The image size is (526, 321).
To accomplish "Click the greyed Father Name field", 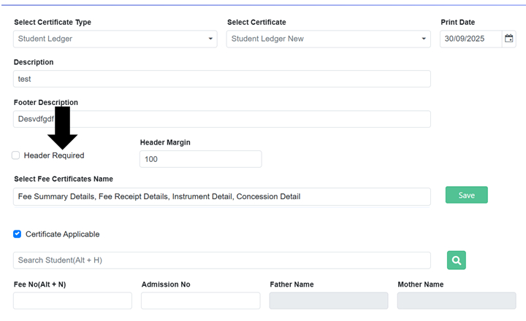I will pos(328,301).
